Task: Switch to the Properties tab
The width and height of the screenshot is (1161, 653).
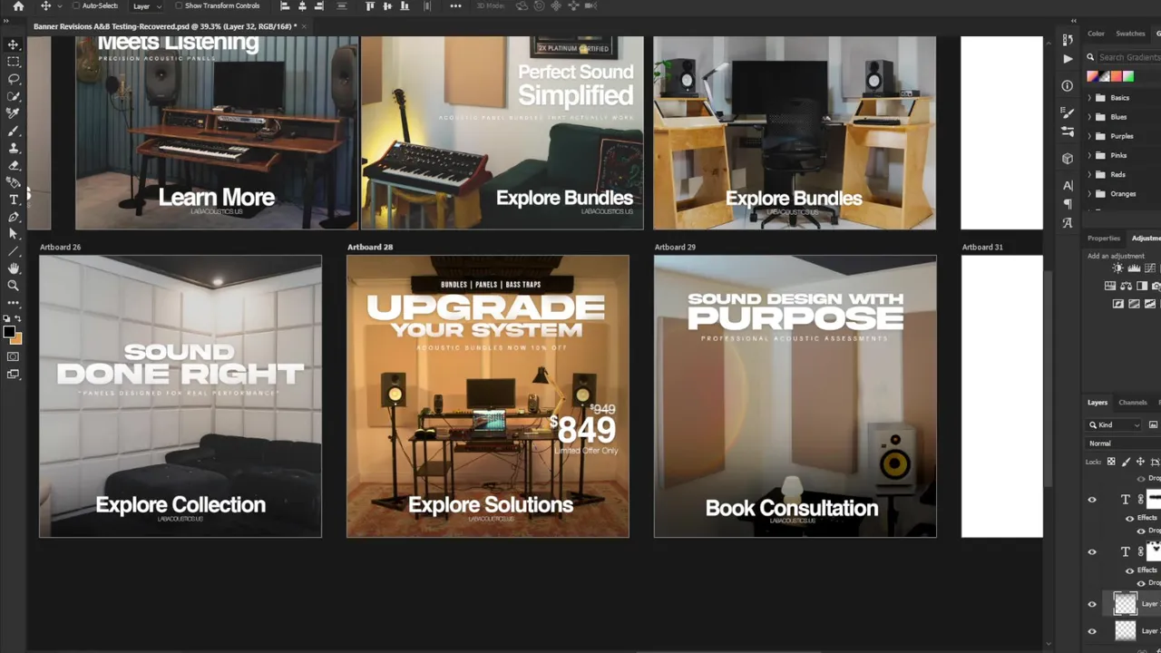Action: coord(1104,239)
